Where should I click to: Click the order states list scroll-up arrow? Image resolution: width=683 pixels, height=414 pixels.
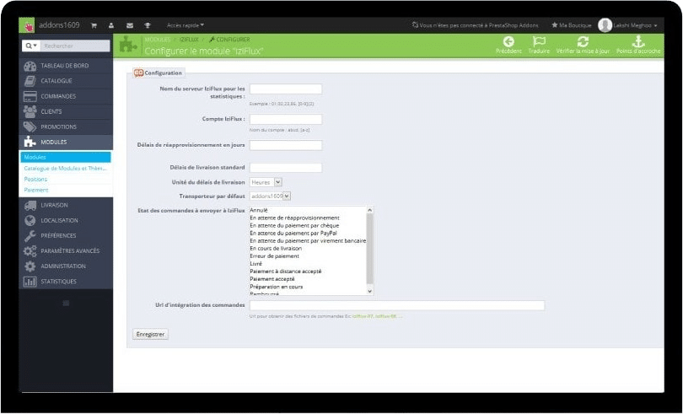coord(370,210)
